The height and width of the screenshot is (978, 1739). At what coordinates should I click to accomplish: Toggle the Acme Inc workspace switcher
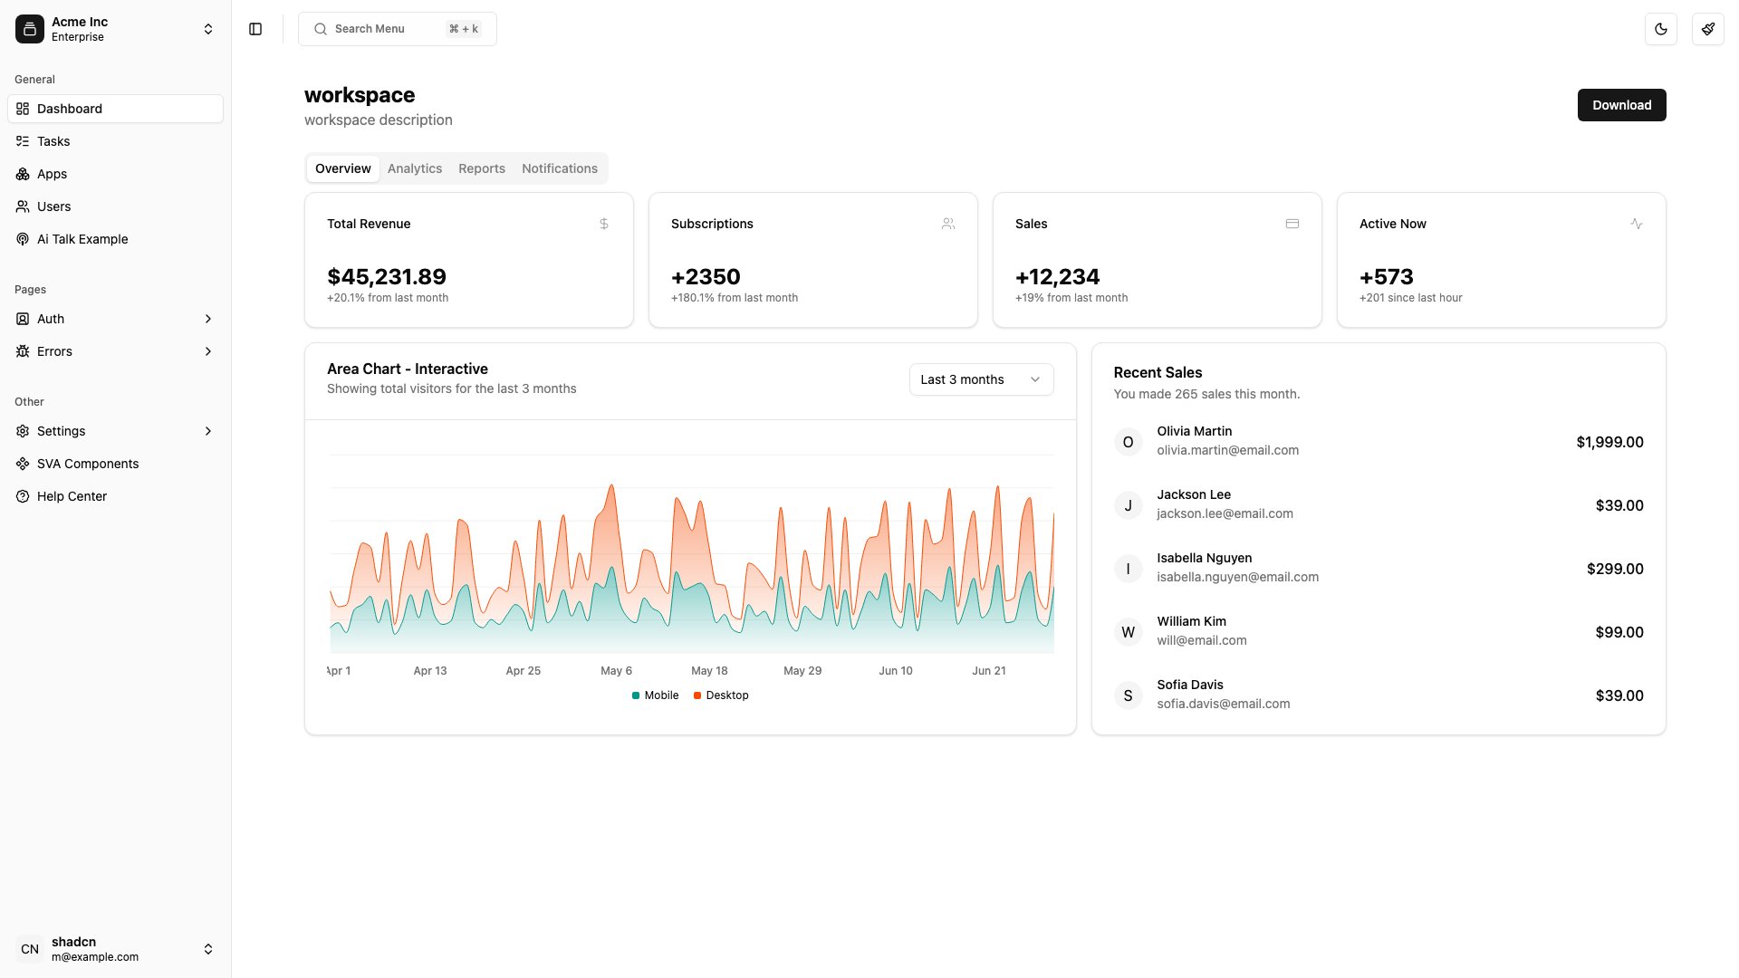pos(116,29)
